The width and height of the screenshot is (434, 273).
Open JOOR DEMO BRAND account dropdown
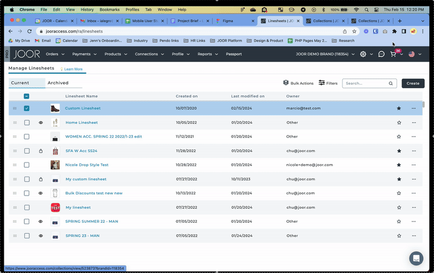pyautogui.click(x=325, y=54)
